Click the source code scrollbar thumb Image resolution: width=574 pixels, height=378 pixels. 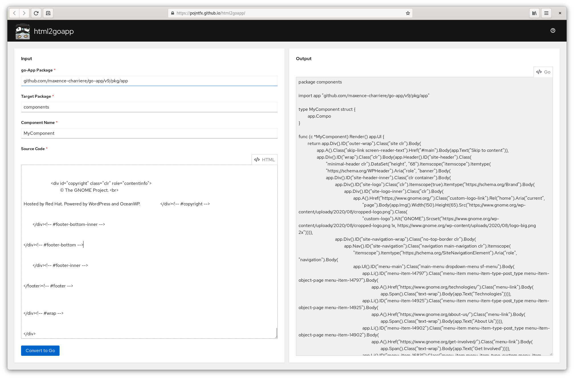pos(276,332)
